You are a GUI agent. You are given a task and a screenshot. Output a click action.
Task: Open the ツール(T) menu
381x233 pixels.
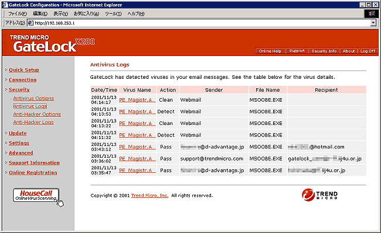[113, 13]
